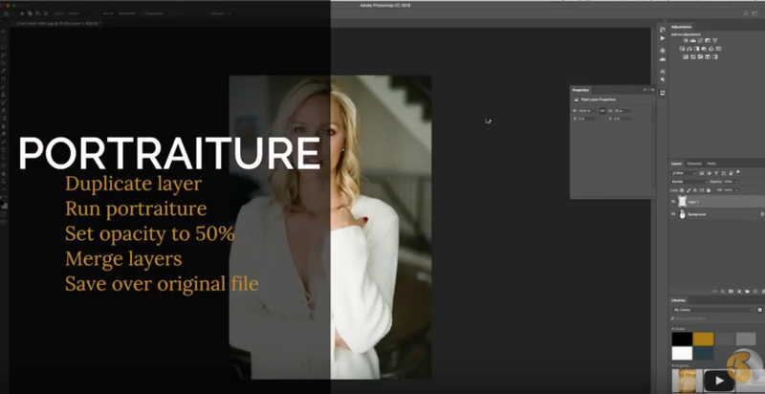Open the layer blend mode Normal dropdown
Screen dimensions: 765x394
[688, 182]
